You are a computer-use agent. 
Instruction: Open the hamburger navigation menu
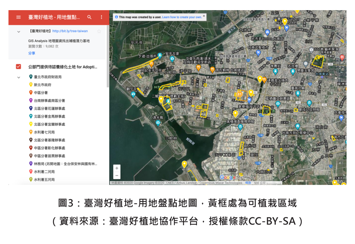(x=18, y=17)
